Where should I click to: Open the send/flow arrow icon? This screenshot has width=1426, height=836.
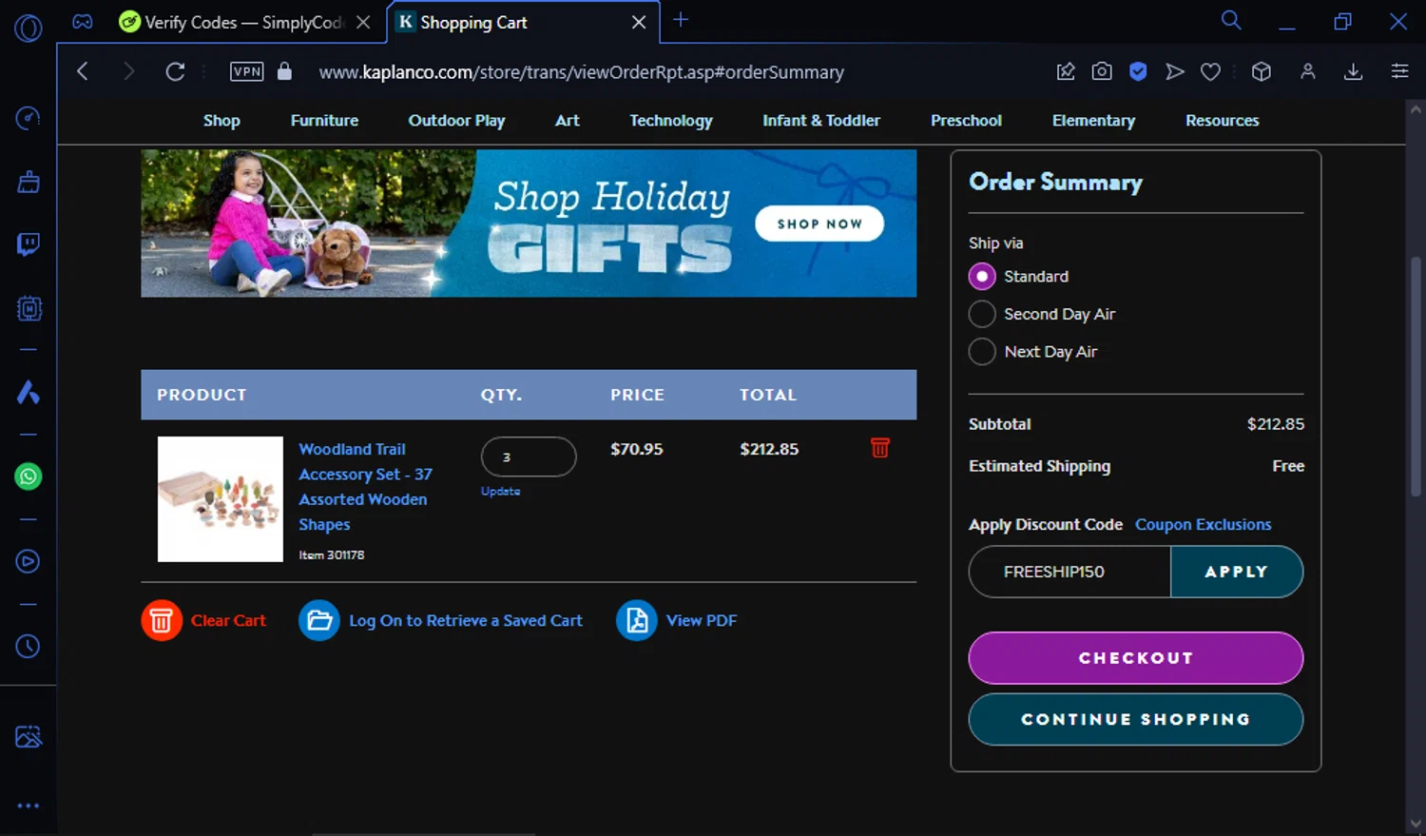(1175, 71)
